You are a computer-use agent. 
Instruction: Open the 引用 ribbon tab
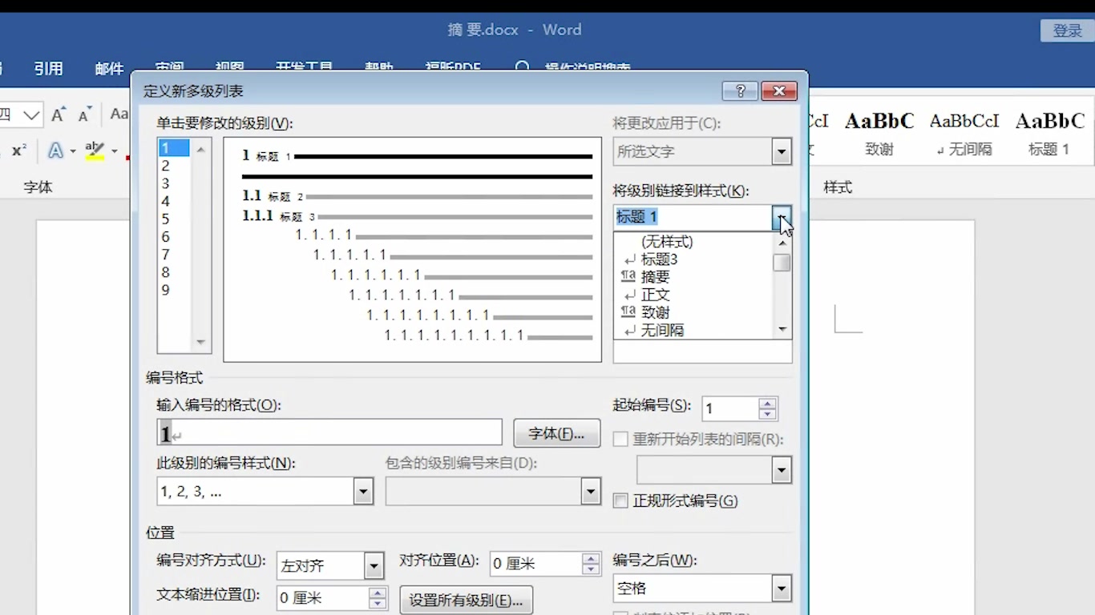tap(48, 69)
